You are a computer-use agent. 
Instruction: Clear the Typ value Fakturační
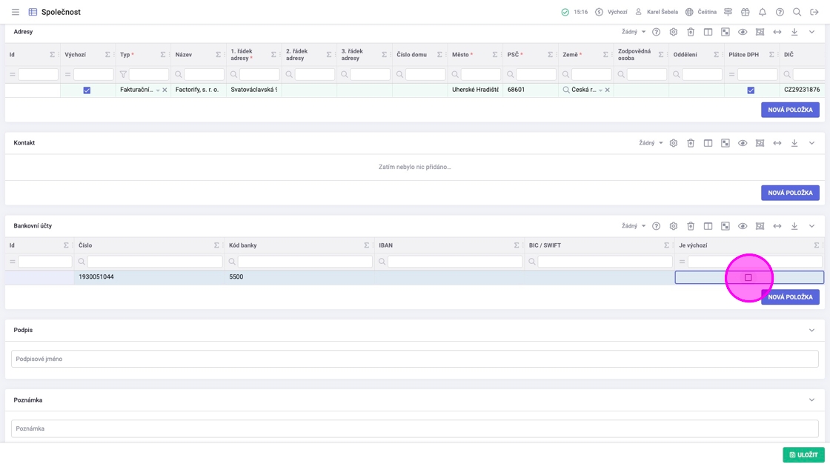[165, 90]
